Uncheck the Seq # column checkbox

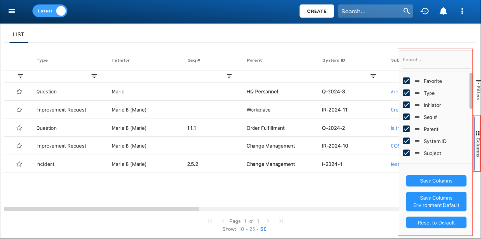coord(406,117)
